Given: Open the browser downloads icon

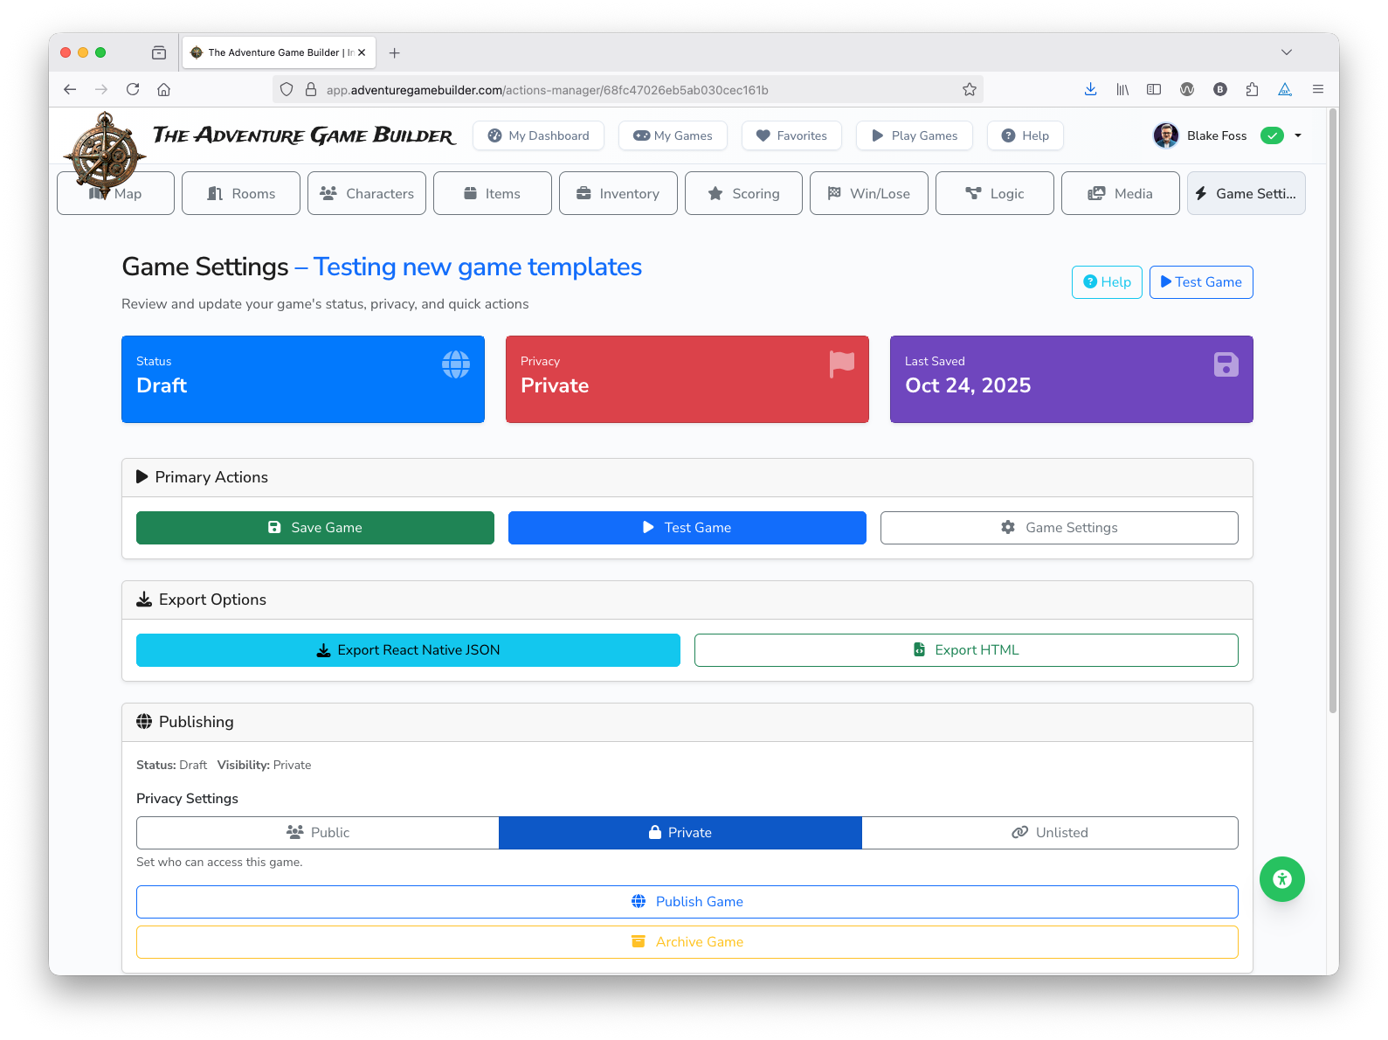Looking at the screenshot, I should 1090,89.
